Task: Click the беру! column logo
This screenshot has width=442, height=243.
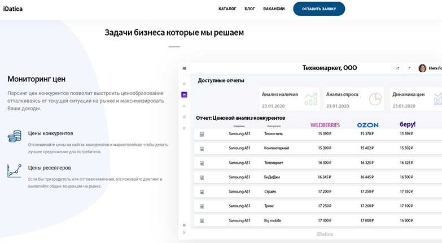Action: point(408,124)
